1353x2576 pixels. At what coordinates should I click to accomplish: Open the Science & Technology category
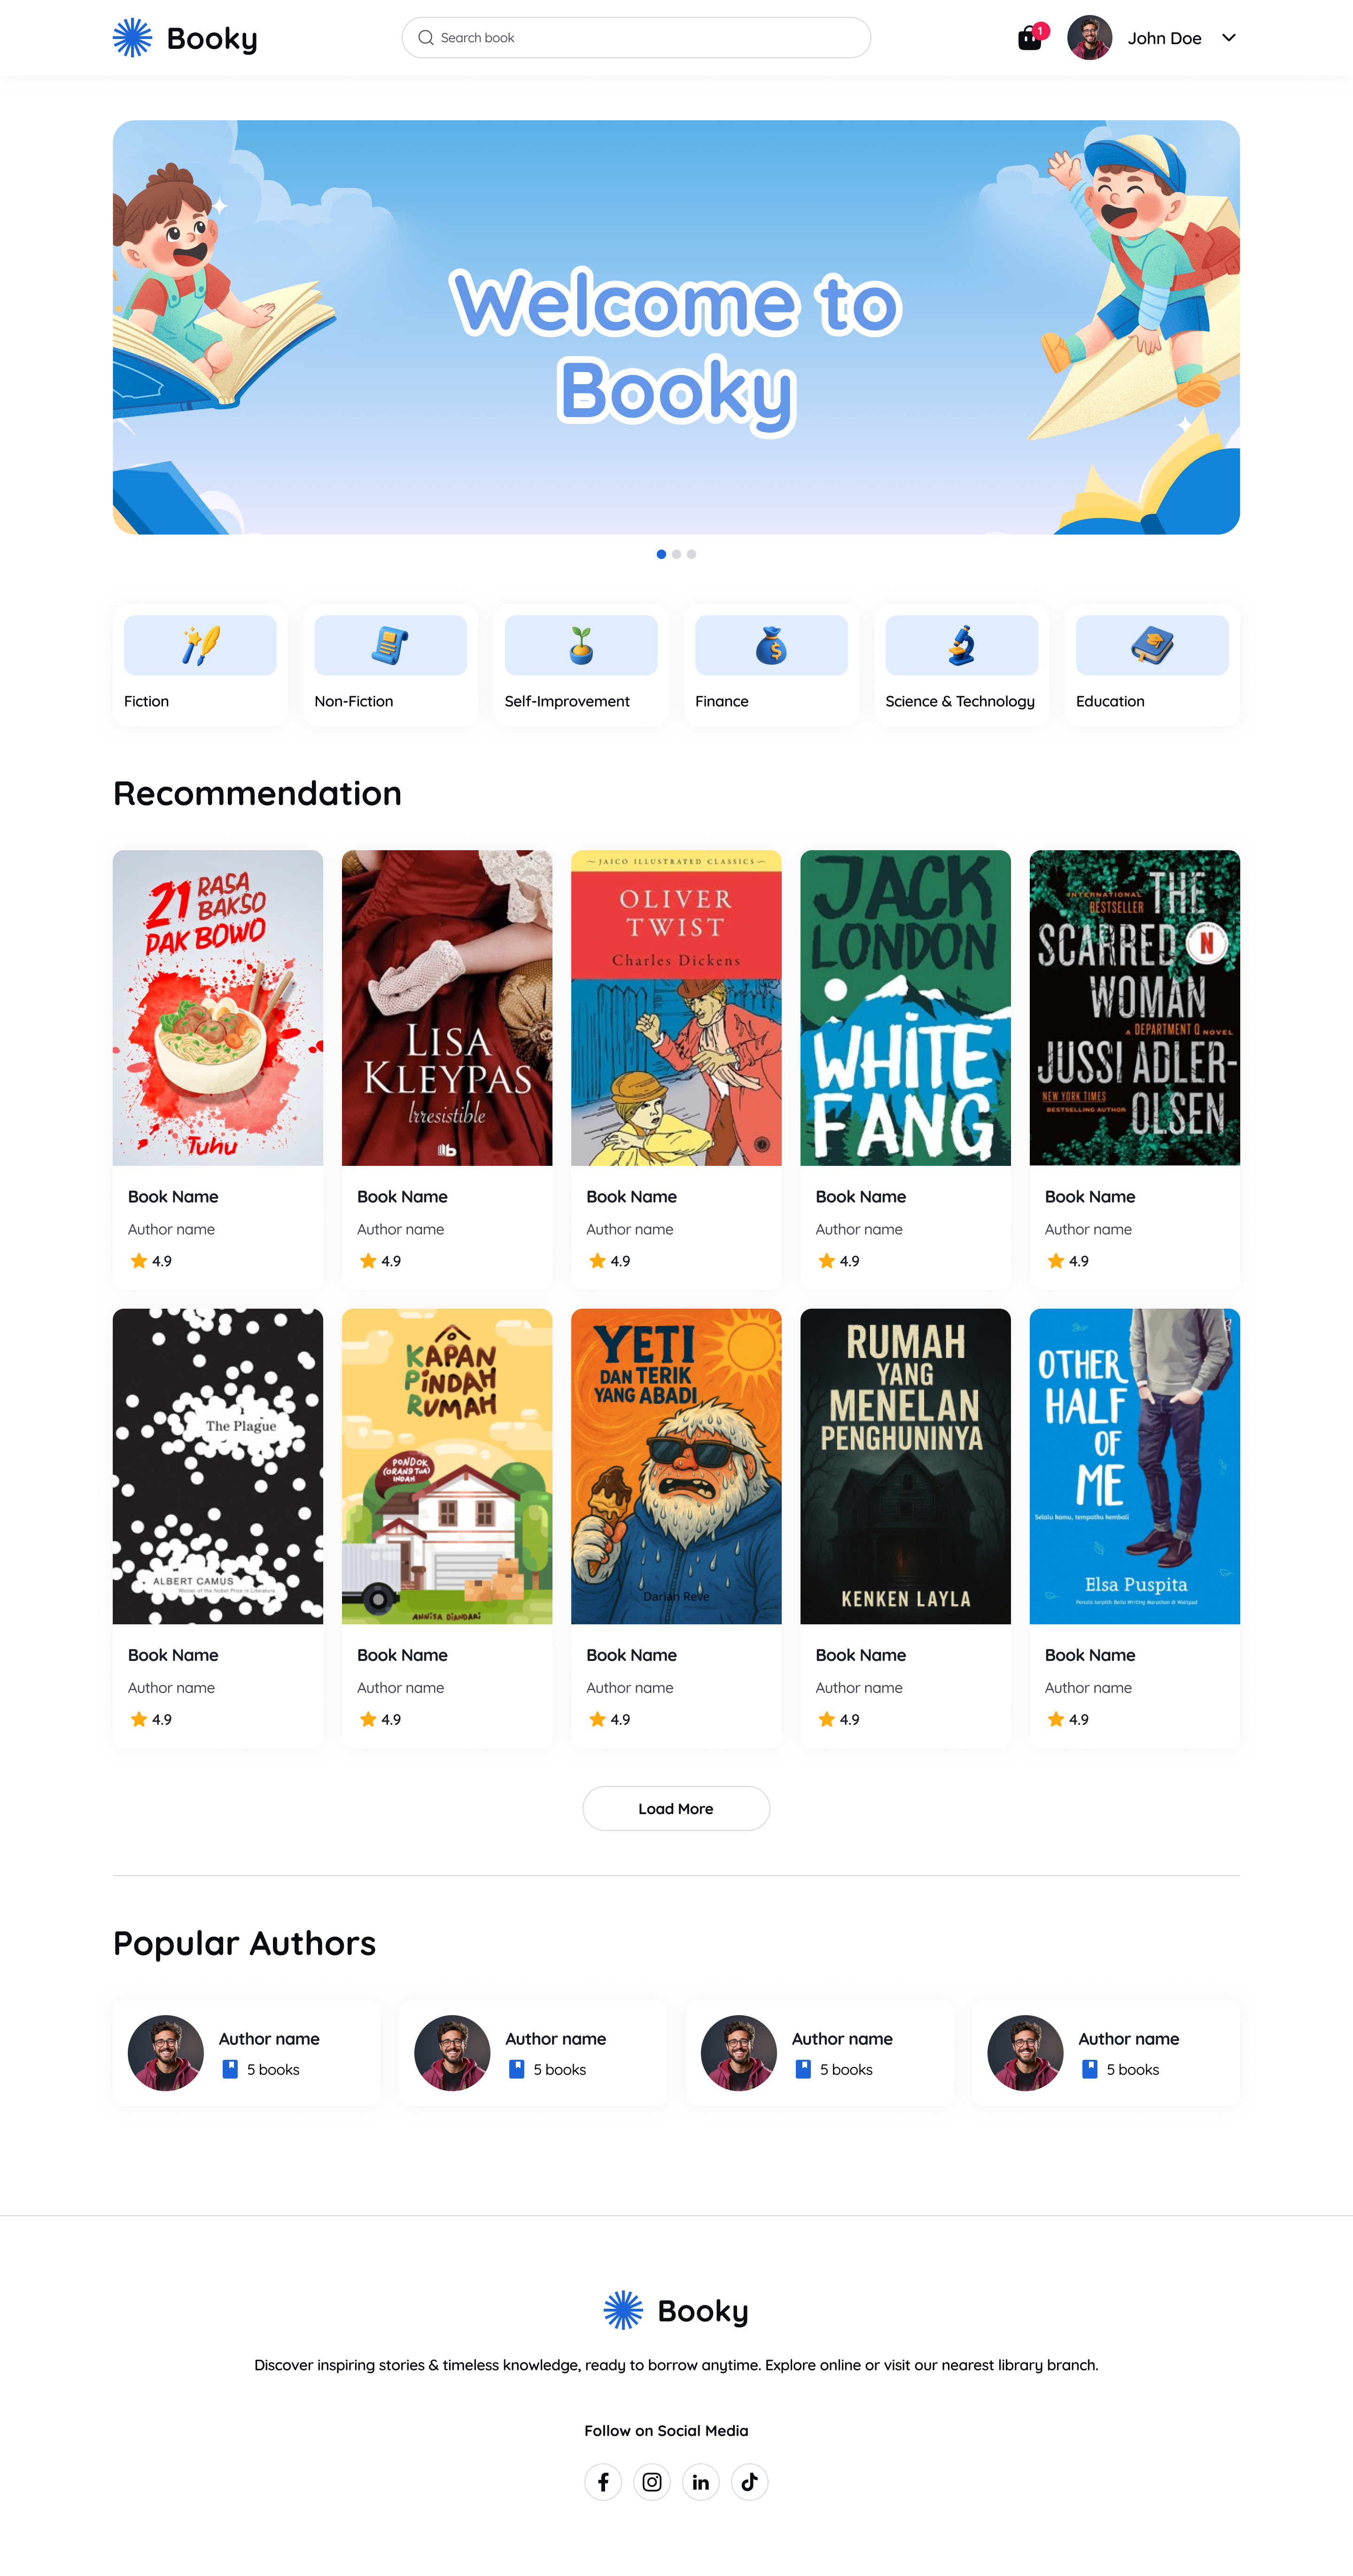(x=961, y=645)
